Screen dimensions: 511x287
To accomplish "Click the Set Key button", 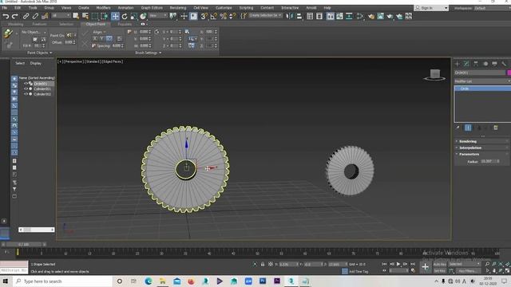I will [x=440, y=271].
